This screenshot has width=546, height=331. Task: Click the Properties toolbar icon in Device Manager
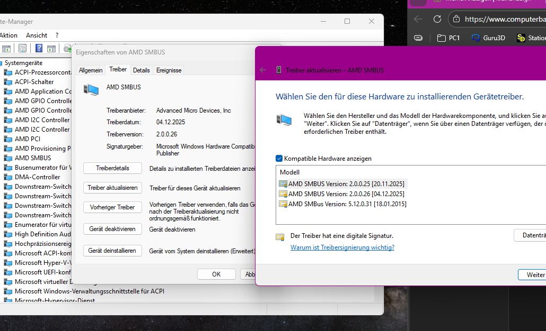point(22,49)
